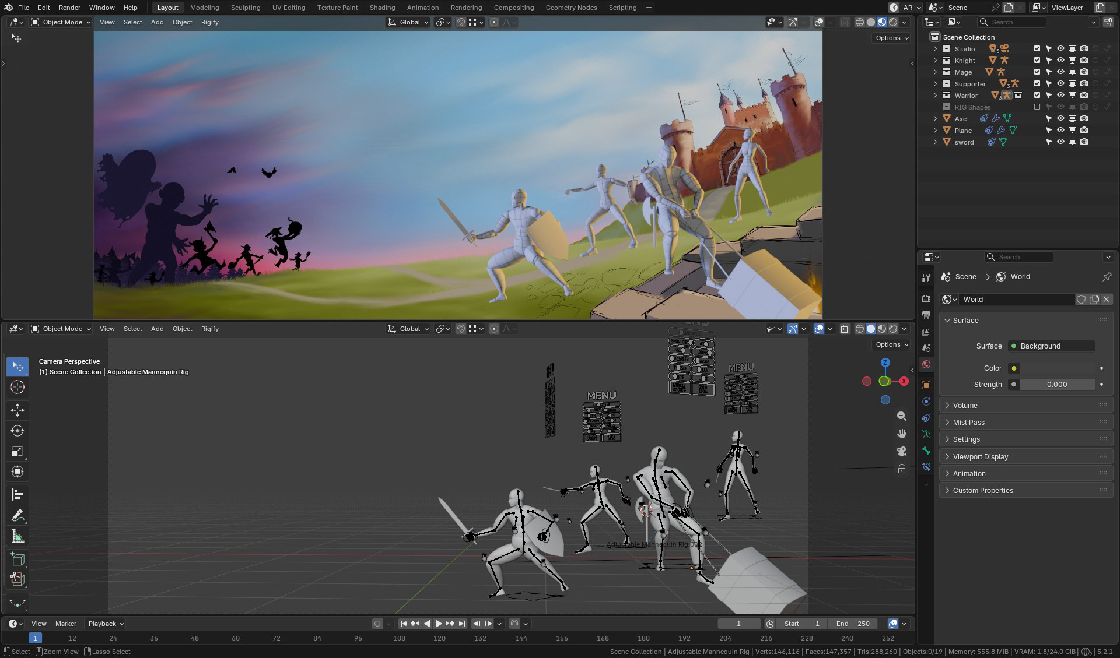
Task: Click the End frame field 250
Action: pos(854,624)
